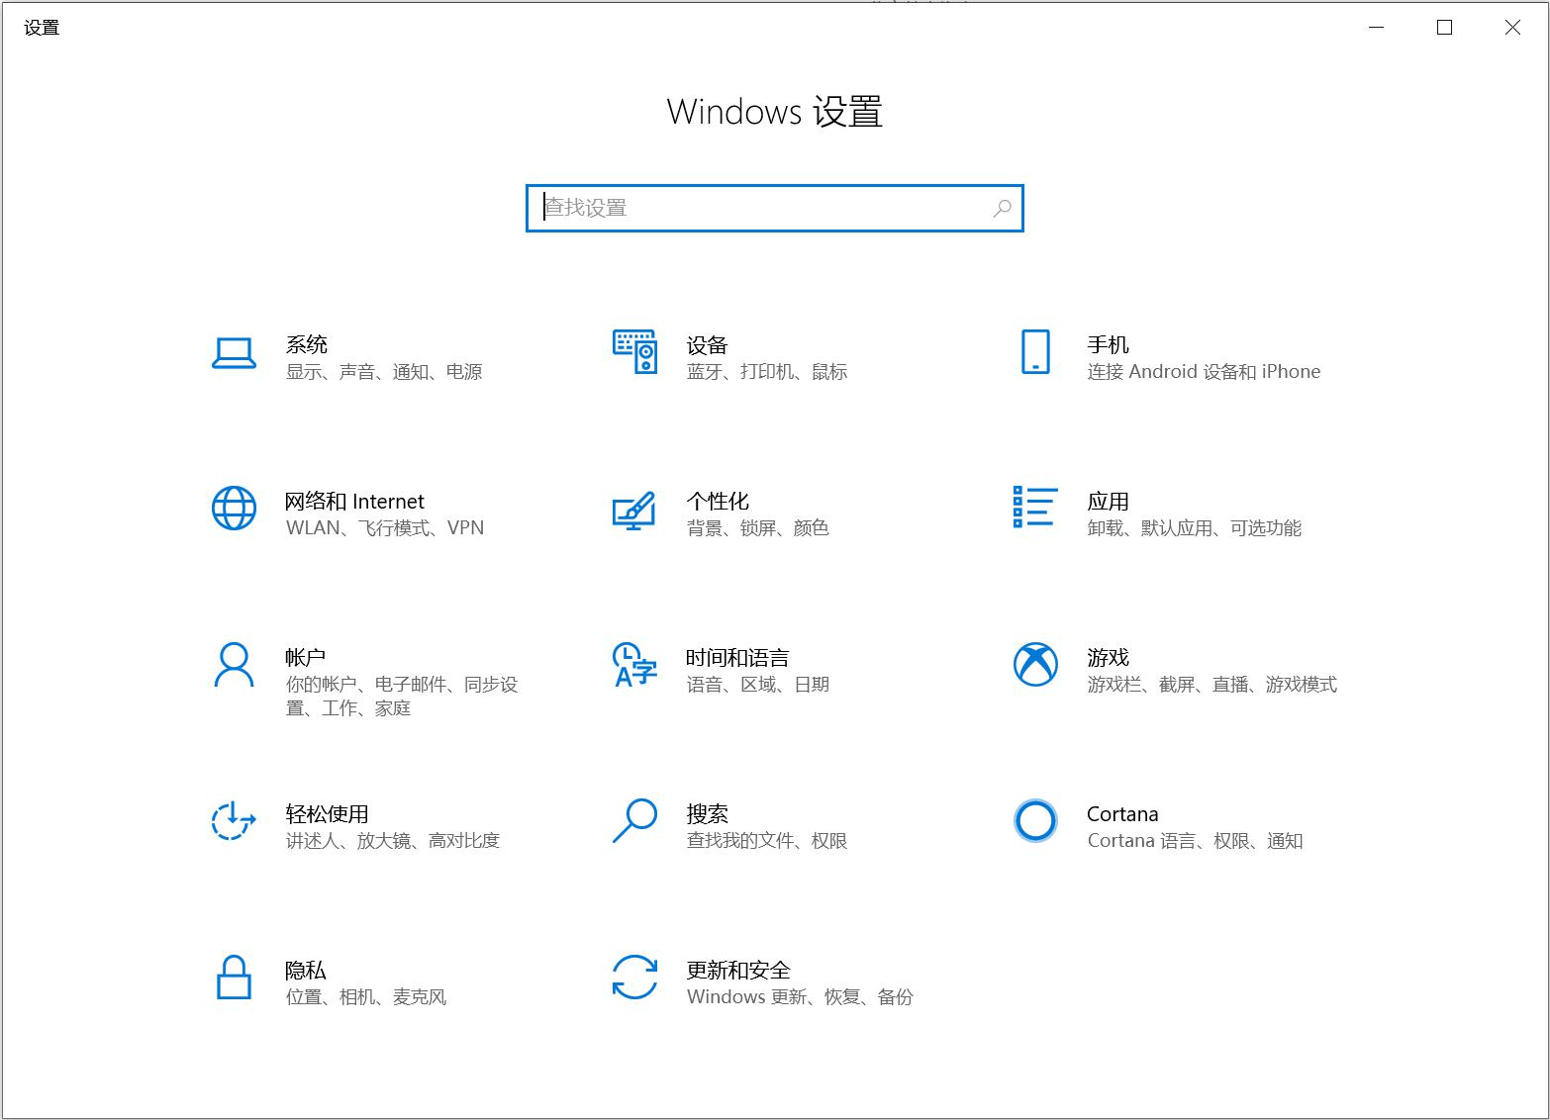
Task: Click the Ease of Access icon
Action: click(234, 821)
